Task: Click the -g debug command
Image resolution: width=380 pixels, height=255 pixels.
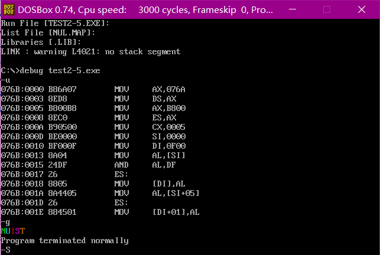Action: click(x=6, y=222)
